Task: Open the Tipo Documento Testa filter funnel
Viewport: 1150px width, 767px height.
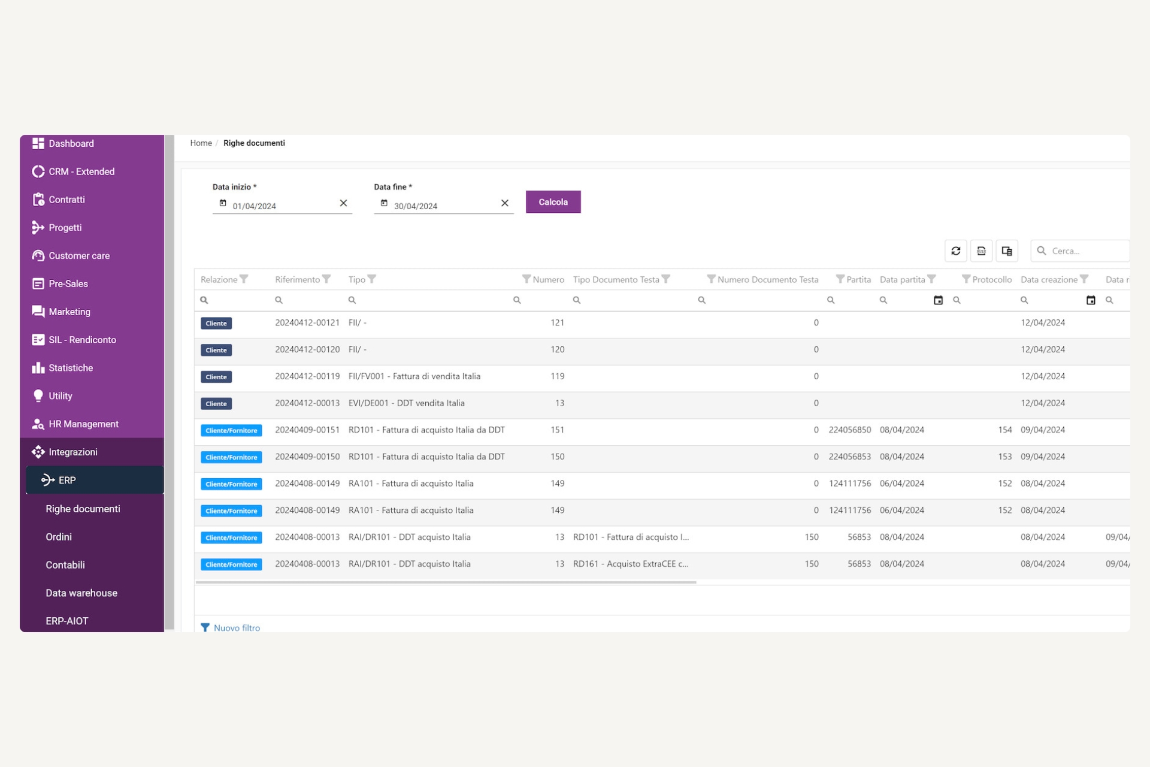Action: click(666, 279)
